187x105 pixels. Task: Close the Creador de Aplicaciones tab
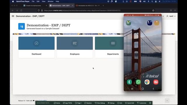coord(46,6)
